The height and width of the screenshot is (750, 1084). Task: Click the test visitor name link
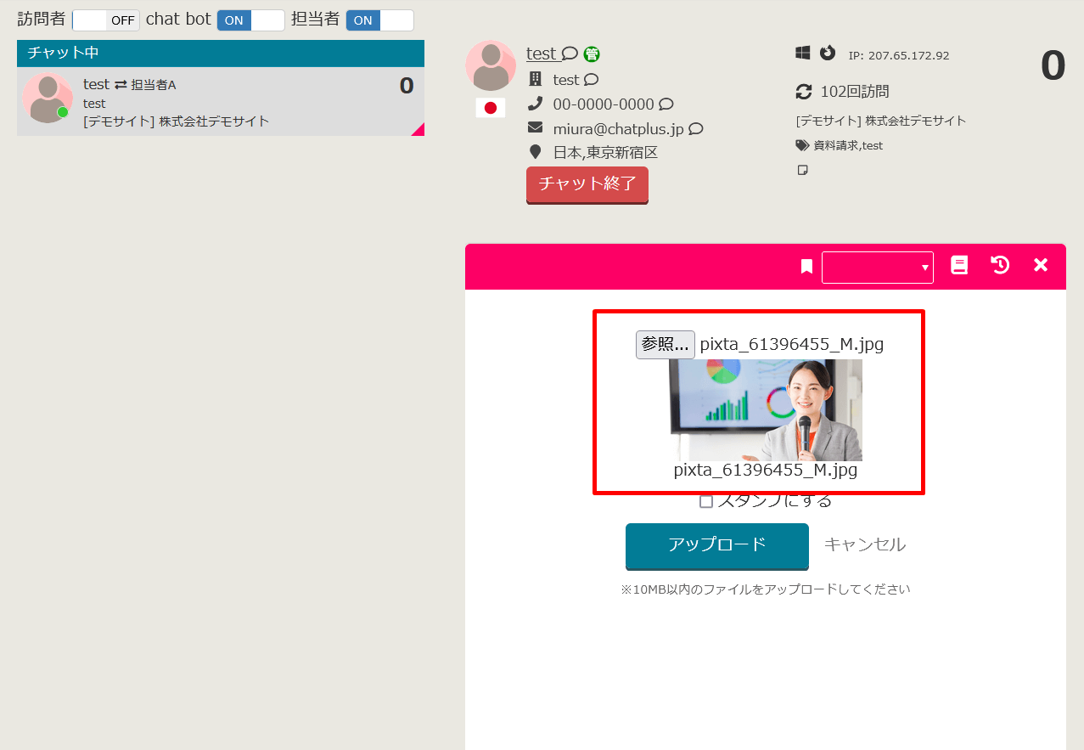[542, 54]
